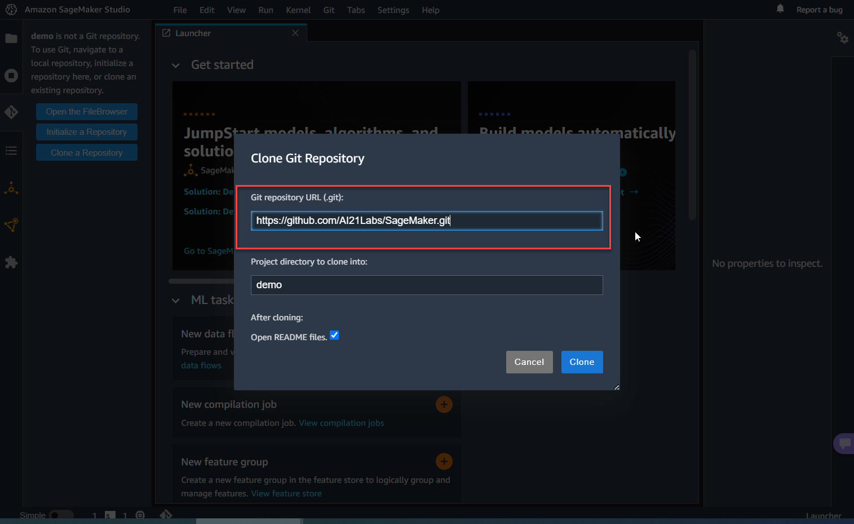This screenshot has height=524, width=854.
Task: Uncheck the Open README files checkbox
Action: tap(334, 336)
